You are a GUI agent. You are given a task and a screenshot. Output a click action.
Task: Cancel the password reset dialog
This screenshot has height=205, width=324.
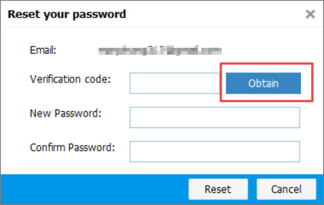pyautogui.click(x=286, y=189)
